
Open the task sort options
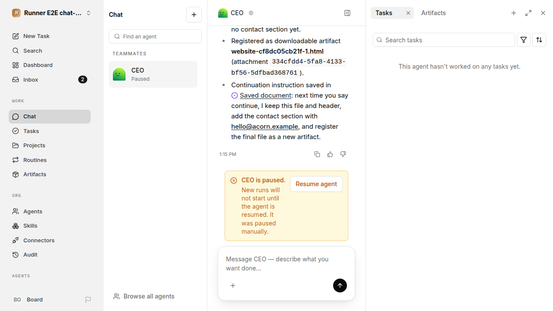point(539,40)
